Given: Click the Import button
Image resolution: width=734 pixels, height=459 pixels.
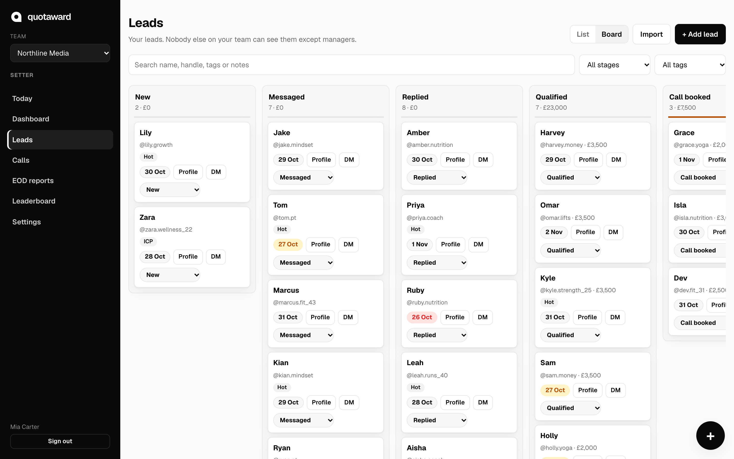Looking at the screenshot, I should click(651, 34).
